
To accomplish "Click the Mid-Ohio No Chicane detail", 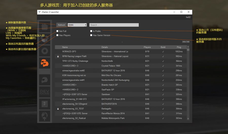I will (111, 75).
